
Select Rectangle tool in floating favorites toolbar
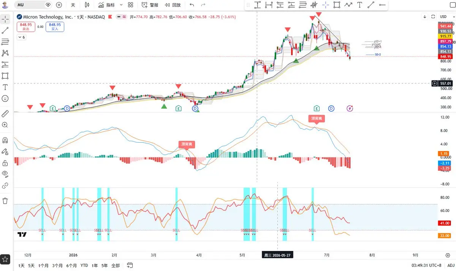click(337, 5)
